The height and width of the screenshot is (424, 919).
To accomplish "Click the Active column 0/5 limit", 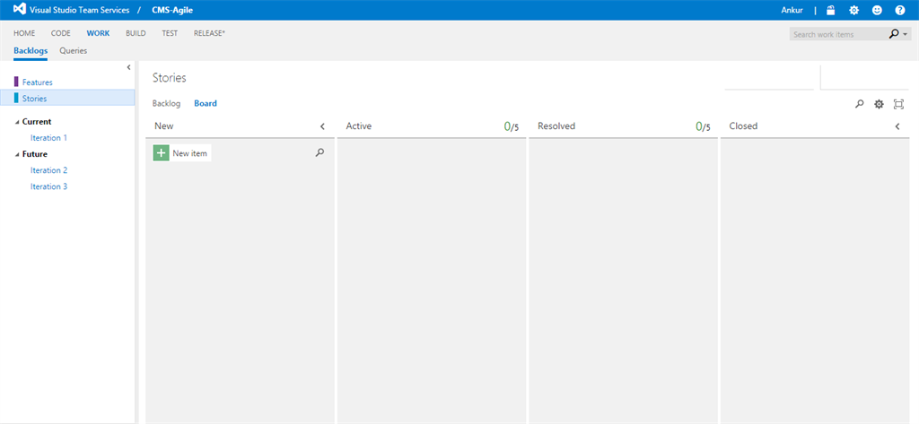I will (x=511, y=126).
